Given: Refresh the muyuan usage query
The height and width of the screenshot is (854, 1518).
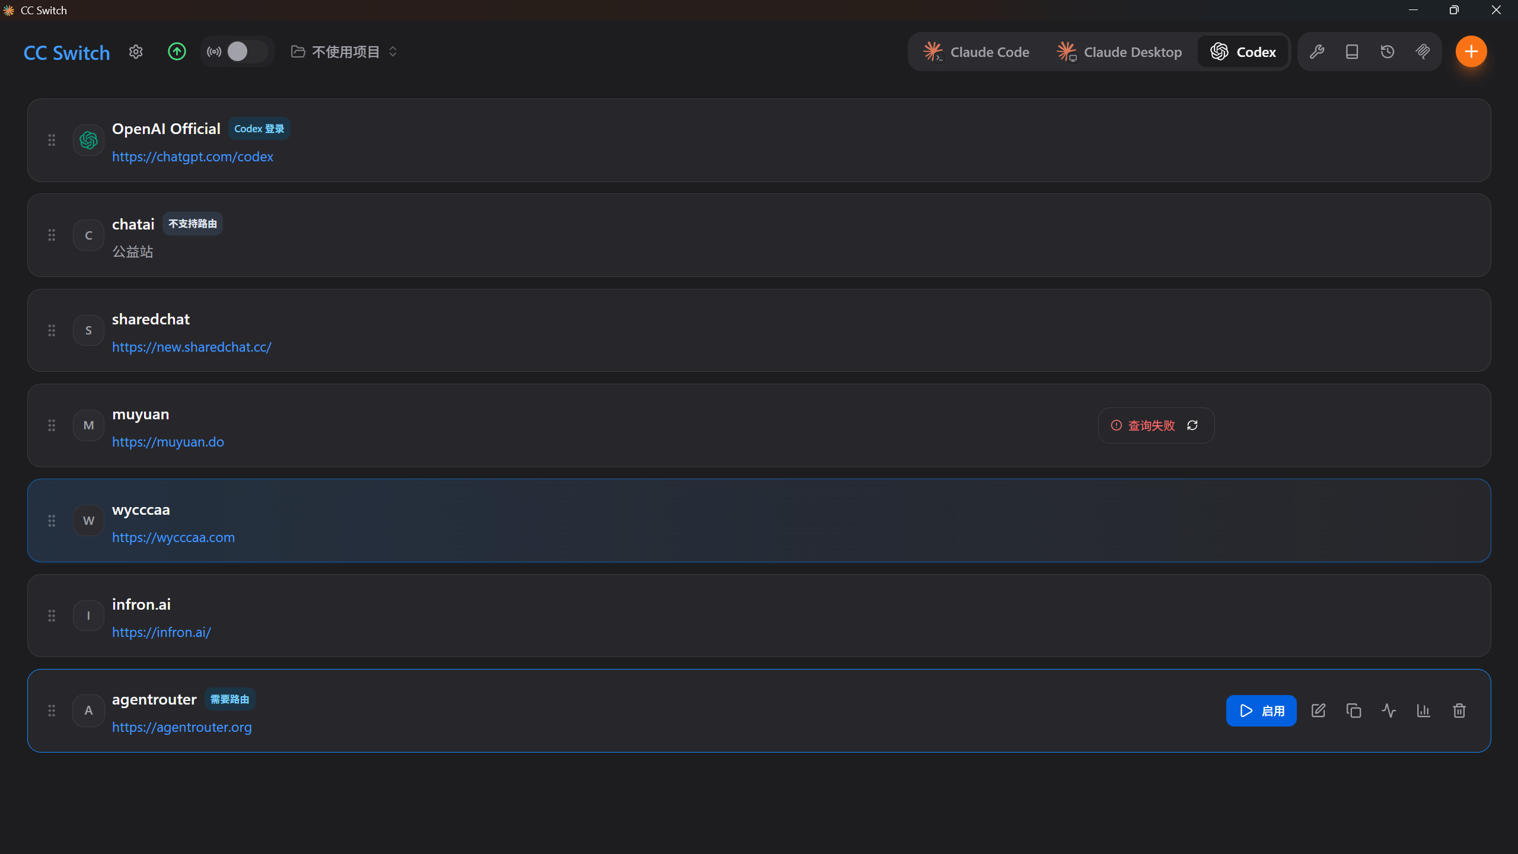Looking at the screenshot, I should [1192, 425].
